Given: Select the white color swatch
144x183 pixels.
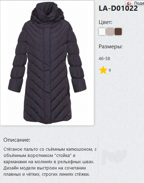Looking at the screenshot, I should coord(102,32).
